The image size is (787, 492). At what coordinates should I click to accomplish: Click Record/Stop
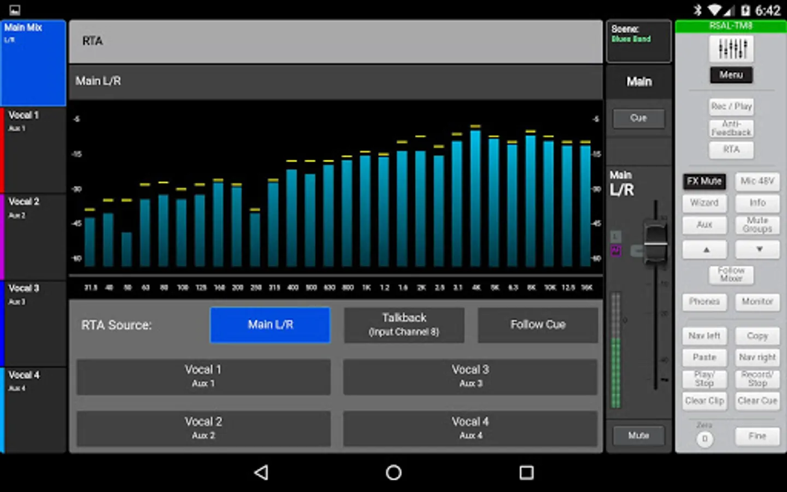pyautogui.click(x=757, y=379)
